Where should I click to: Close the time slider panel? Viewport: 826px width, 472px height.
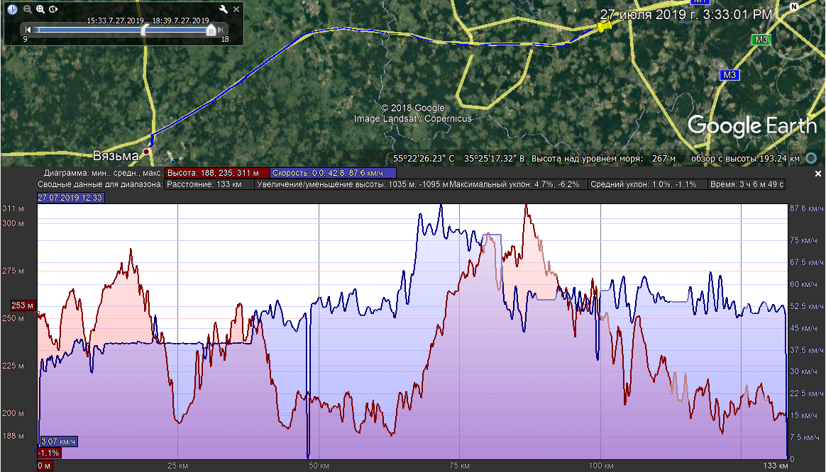236,9
